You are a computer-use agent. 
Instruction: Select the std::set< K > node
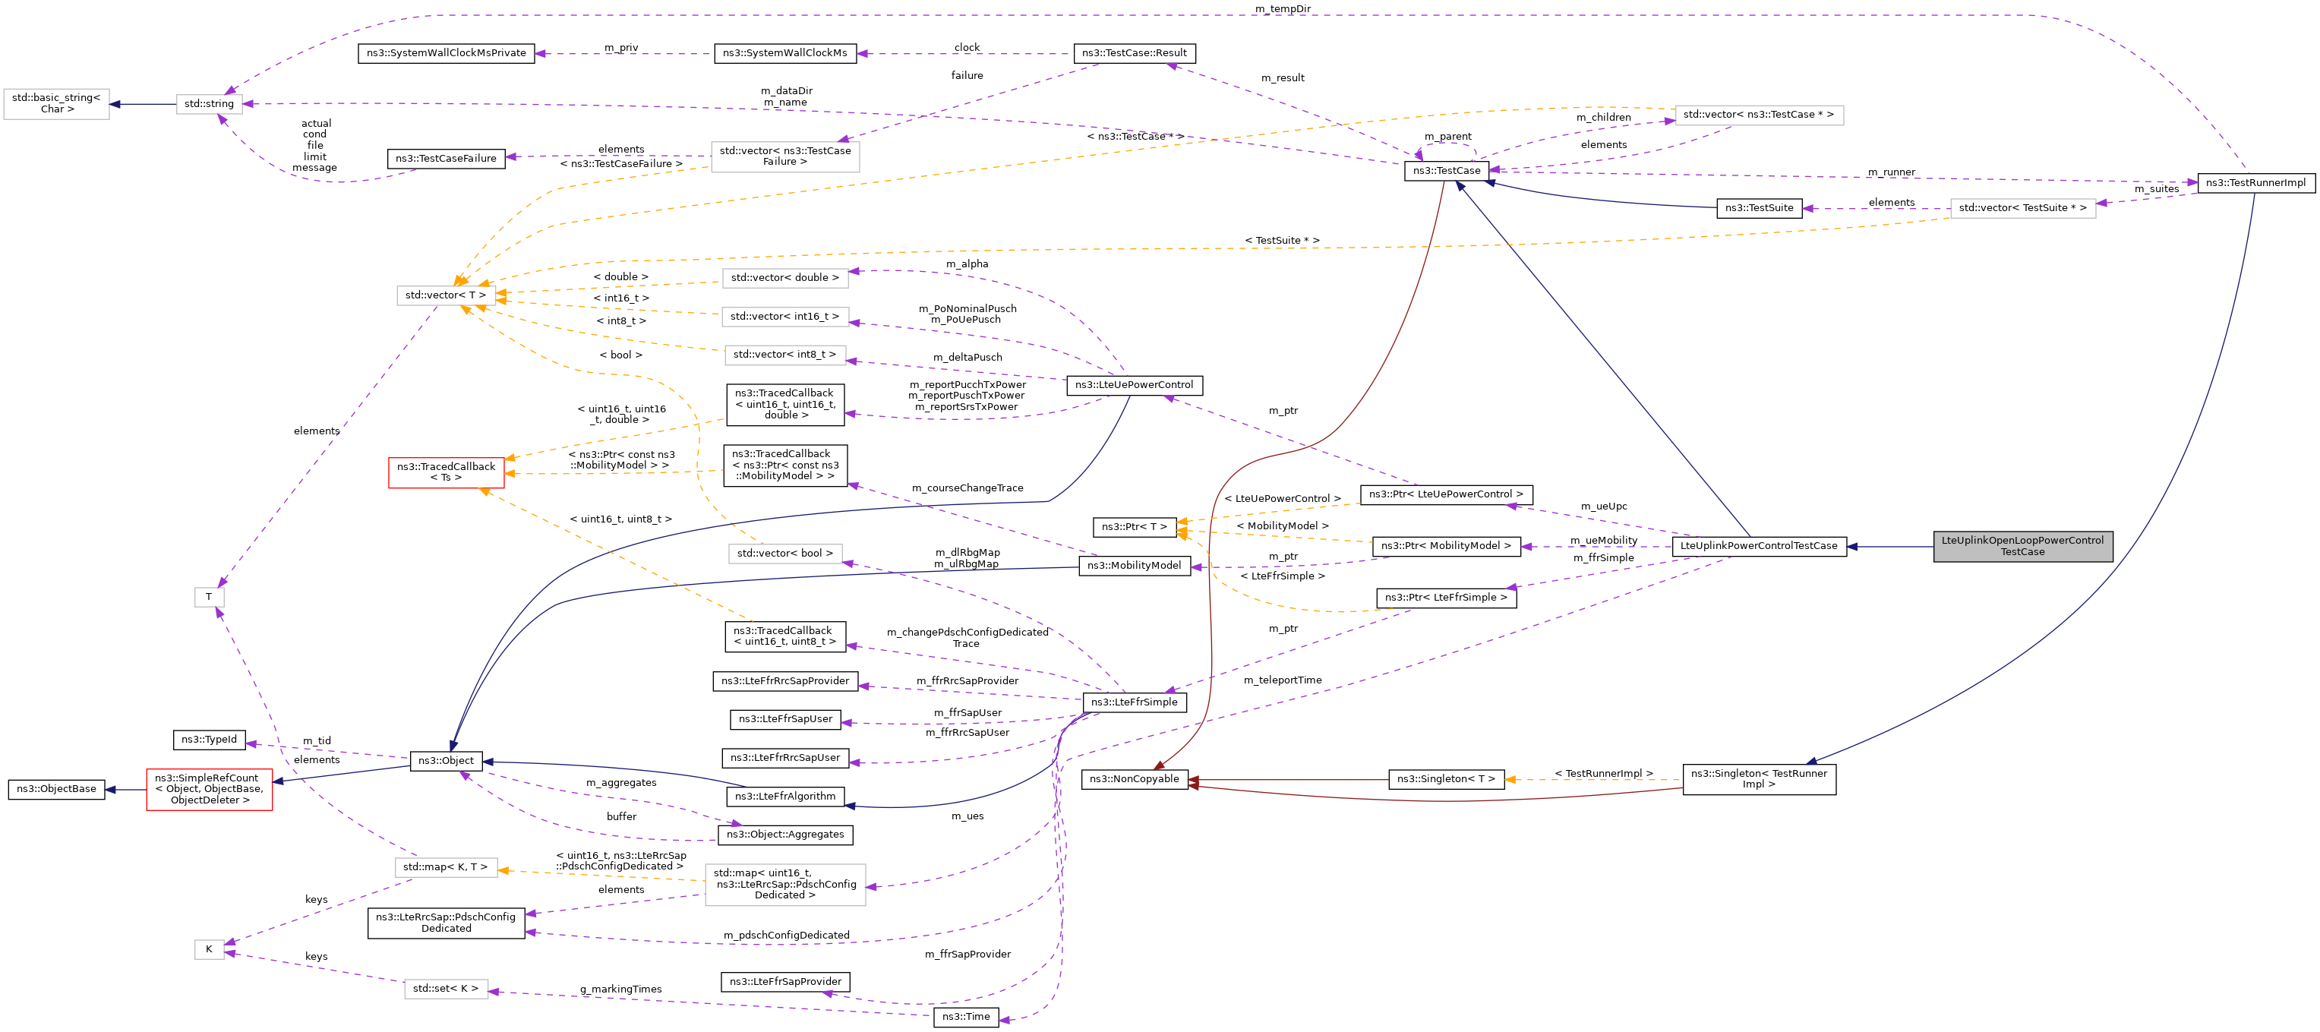point(446,989)
